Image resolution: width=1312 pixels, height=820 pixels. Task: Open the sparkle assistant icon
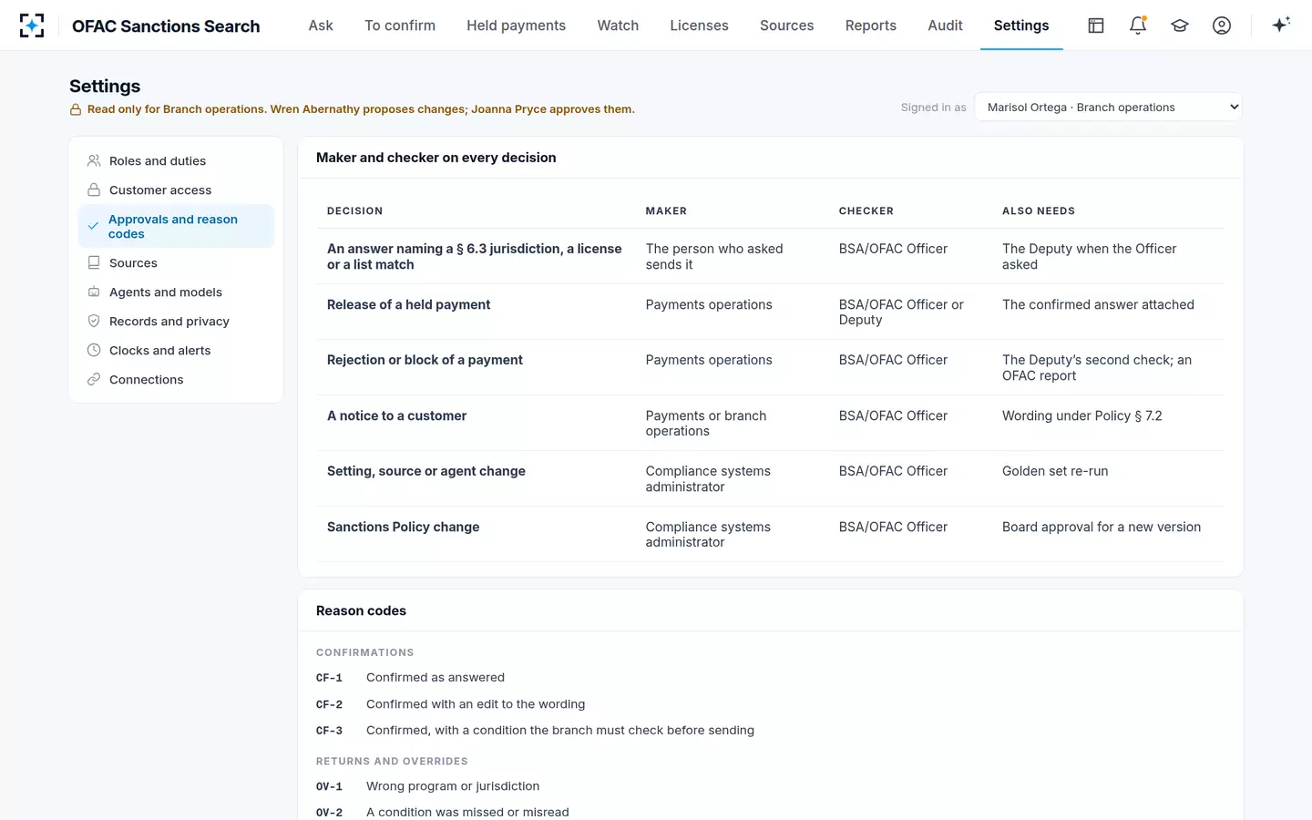(1281, 25)
